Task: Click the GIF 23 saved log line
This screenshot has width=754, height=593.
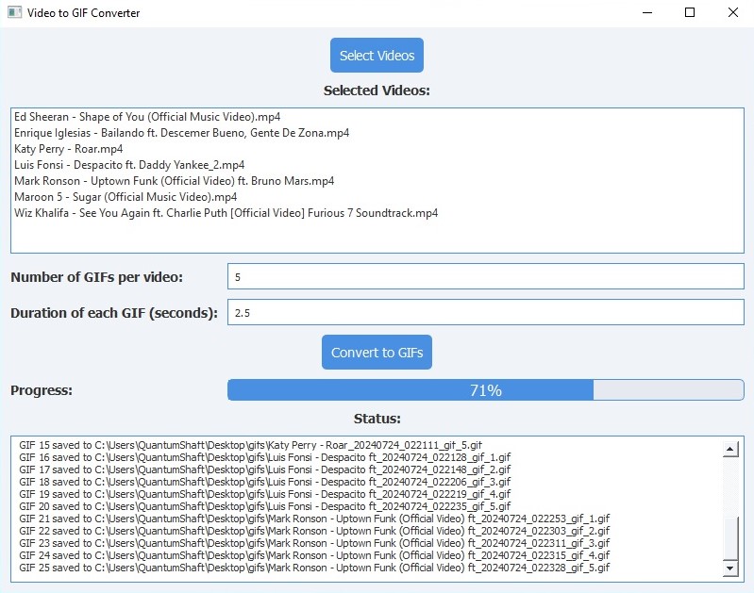Action: click(314, 543)
